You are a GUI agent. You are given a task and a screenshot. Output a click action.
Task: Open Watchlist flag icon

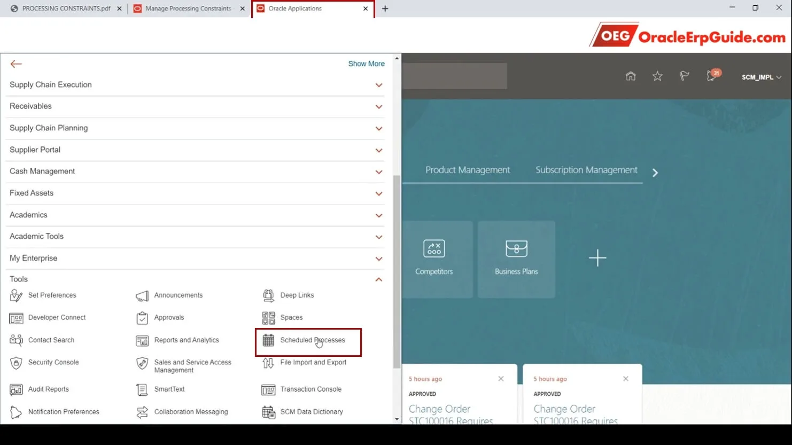(684, 76)
